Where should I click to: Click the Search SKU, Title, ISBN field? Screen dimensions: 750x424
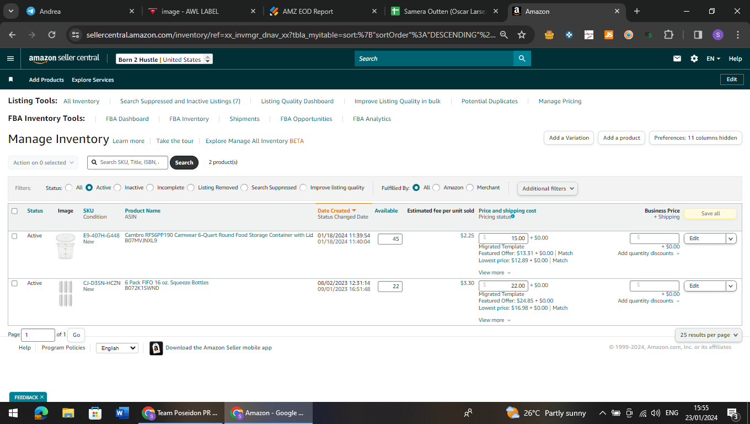127,162
